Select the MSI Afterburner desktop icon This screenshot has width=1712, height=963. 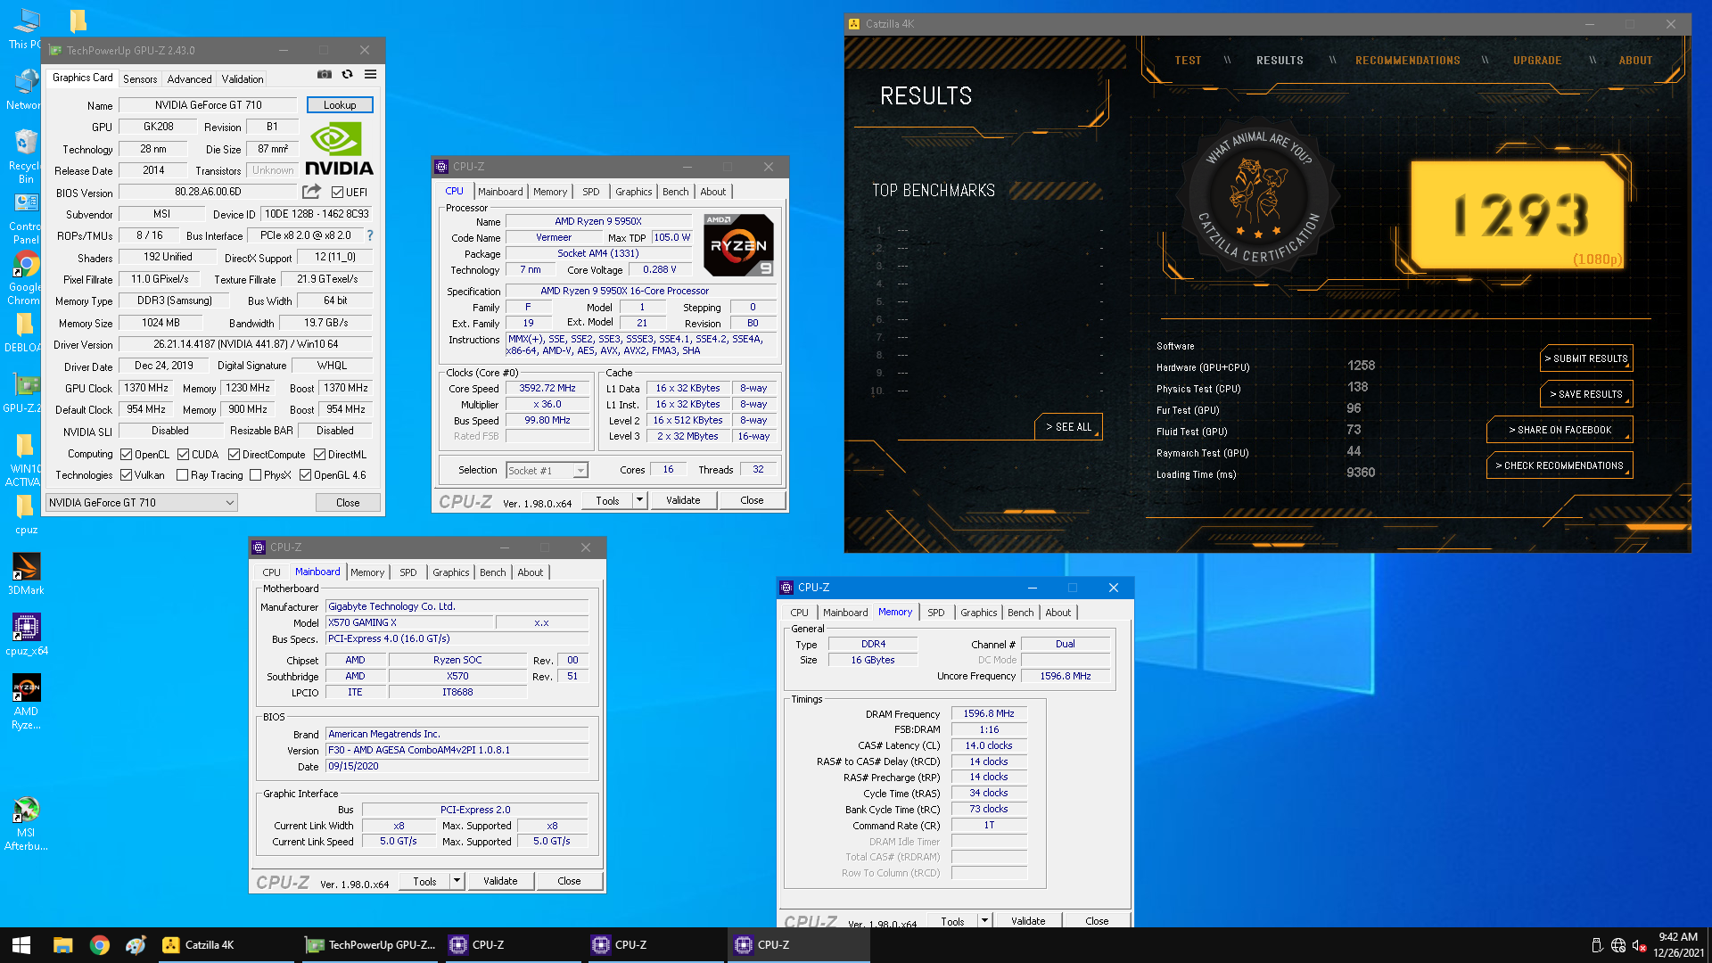26,823
